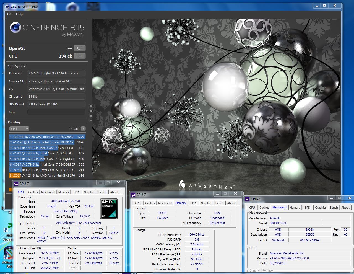Image resolution: width=354 pixels, height=274 pixels.
Task: Select the Athlon II X2 270 ranking row
Action: [47, 175]
